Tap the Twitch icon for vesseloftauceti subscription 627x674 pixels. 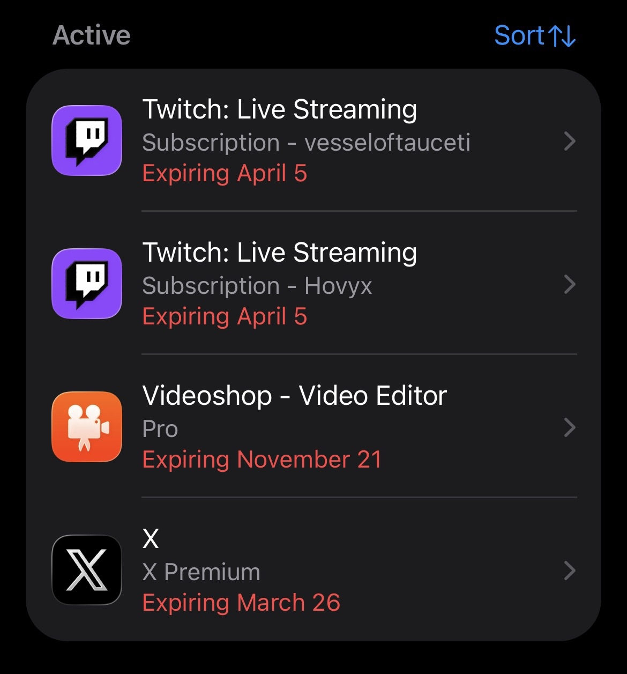[87, 140]
